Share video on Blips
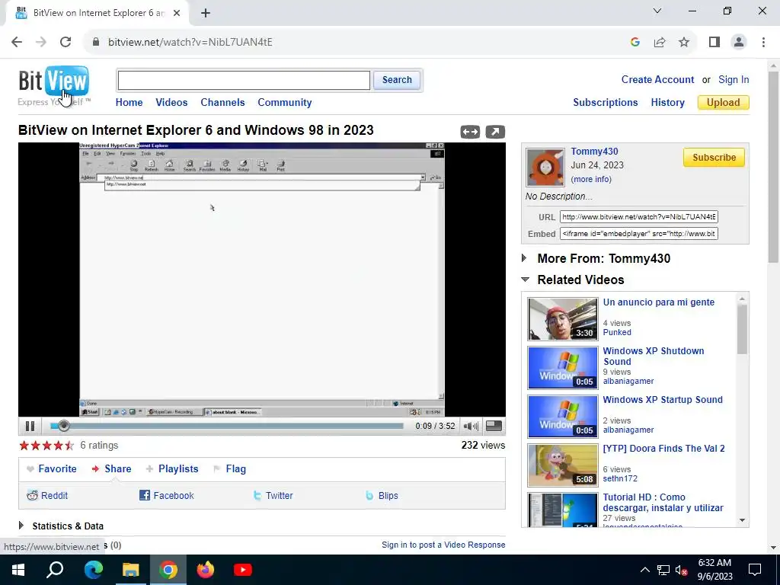780x585 pixels. (x=382, y=495)
